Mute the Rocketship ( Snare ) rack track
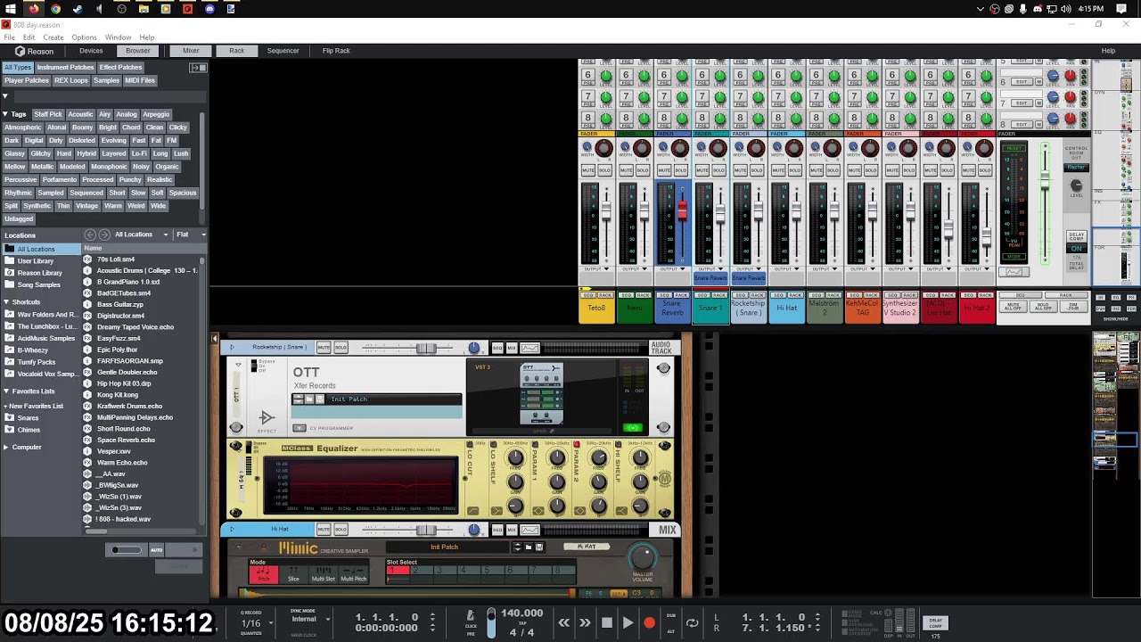 pos(324,348)
